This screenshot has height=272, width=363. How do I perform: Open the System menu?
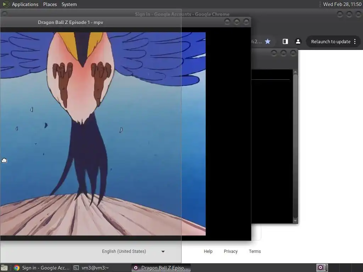point(69,4)
